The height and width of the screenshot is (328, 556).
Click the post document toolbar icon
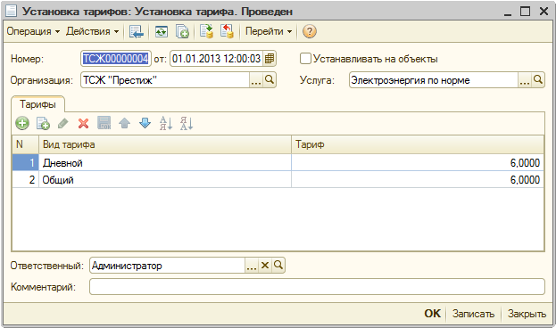pyautogui.click(x=206, y=31)
